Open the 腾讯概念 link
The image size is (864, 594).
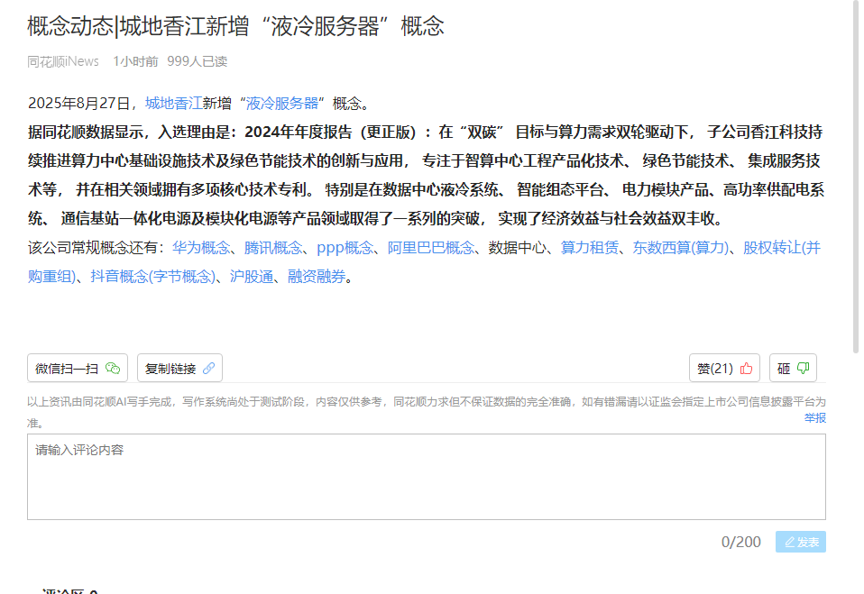(x=273, y=247)
